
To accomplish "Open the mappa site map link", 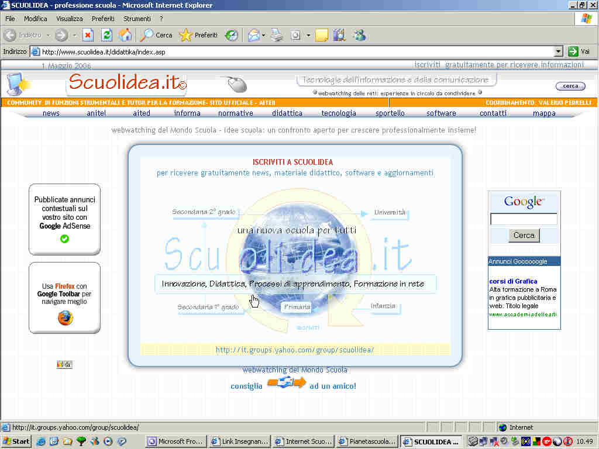I will point(545,113).
